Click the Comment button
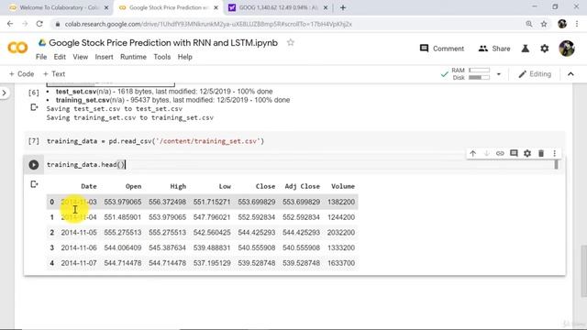This screenshot has width=587, height=330. coord(442,49)
